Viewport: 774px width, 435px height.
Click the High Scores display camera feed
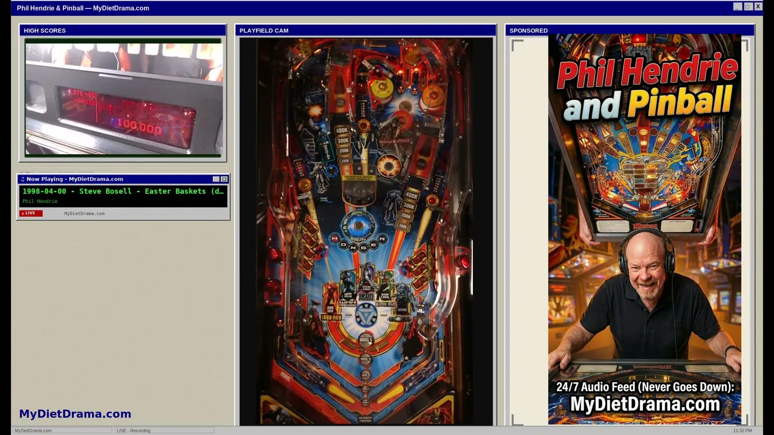(123, 97)
